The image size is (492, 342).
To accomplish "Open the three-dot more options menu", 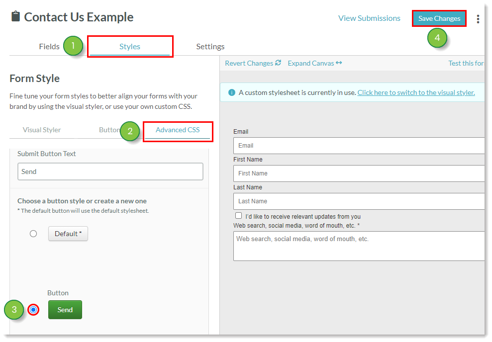I will (478, 19).
